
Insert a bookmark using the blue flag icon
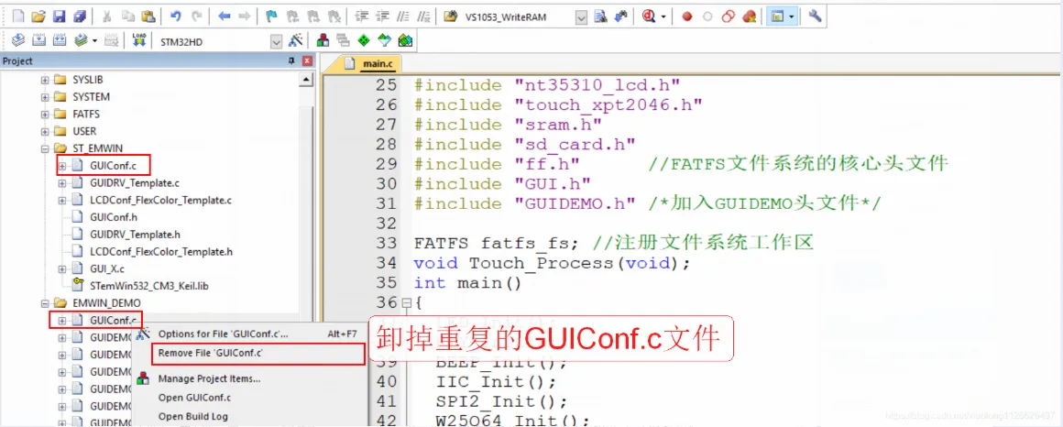pos(272,16)
